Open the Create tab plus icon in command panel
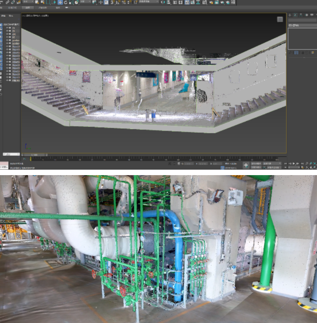Screen dimensions: 317x323 click(x=290, y=15)
